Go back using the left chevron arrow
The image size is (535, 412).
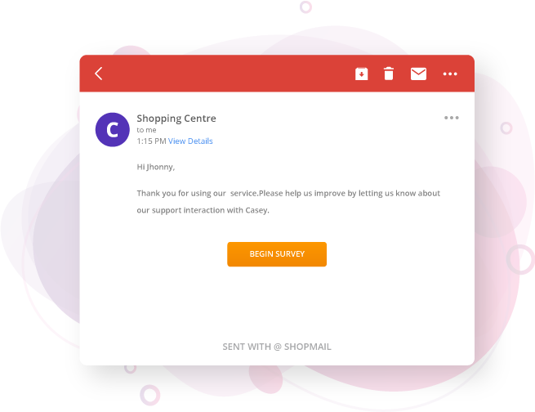[99, 74]
